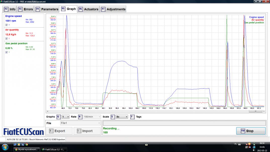Open the Graphs count dropdown
Viewport: 270px width, 152px height.
pos(66,117)
